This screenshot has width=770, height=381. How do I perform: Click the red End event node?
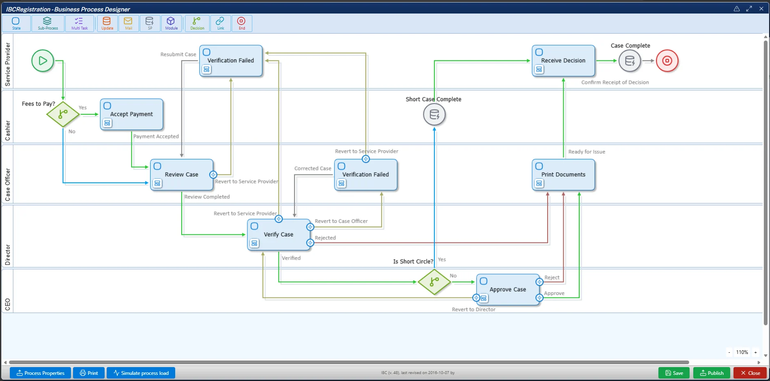coord(667,61)
